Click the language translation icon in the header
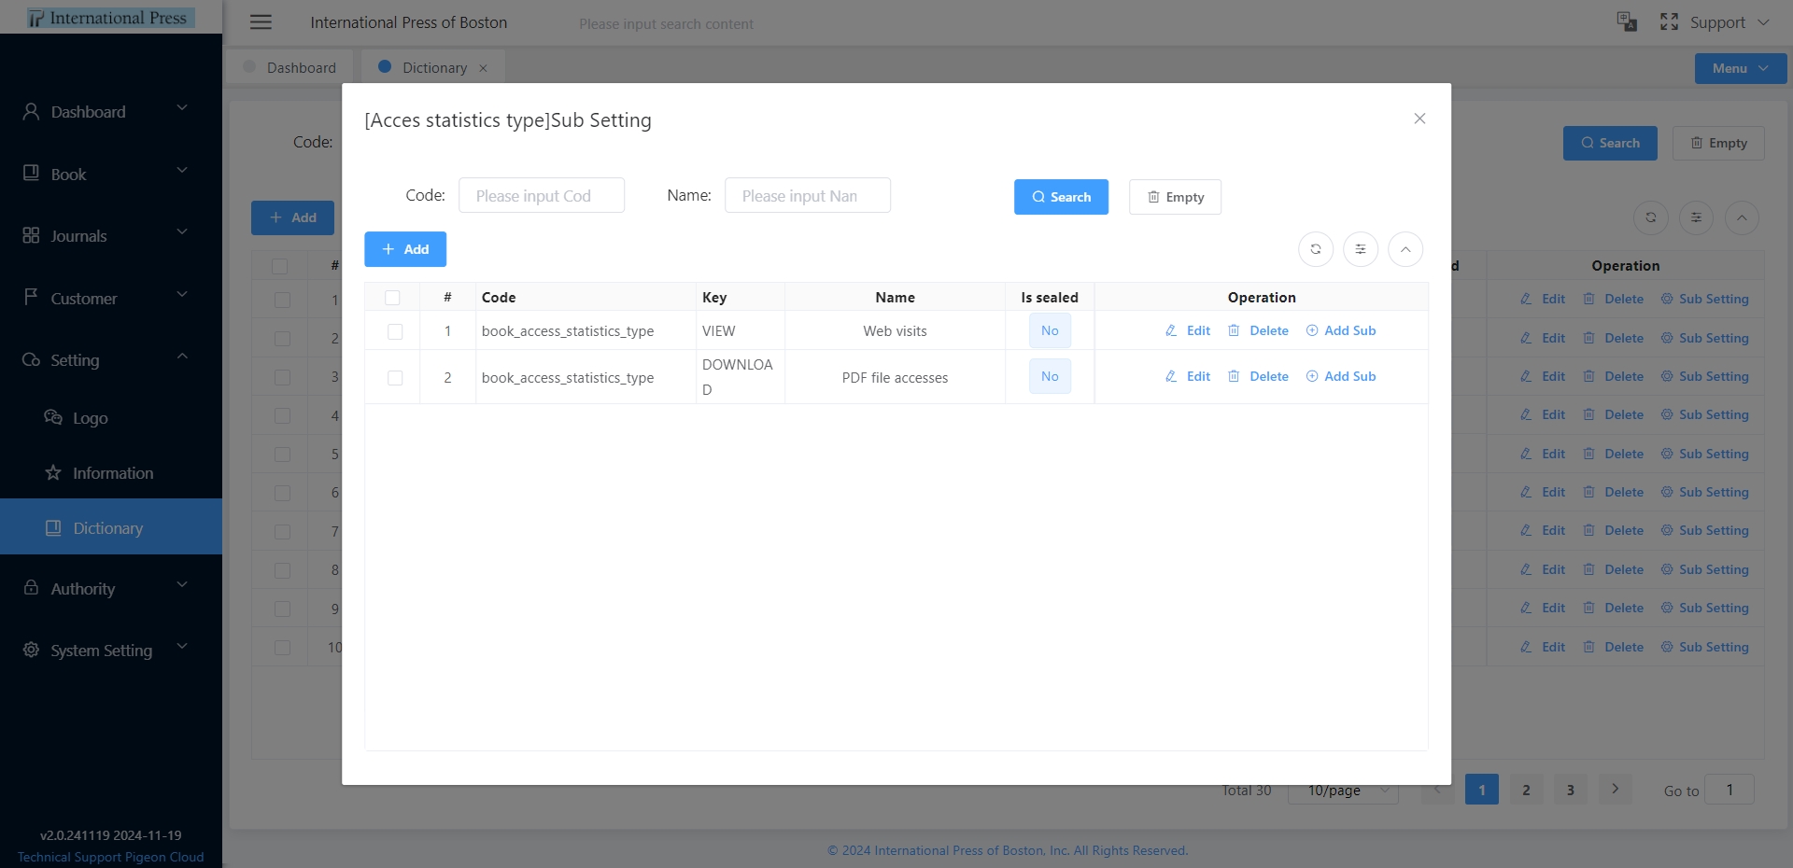 click(1626, 22)
